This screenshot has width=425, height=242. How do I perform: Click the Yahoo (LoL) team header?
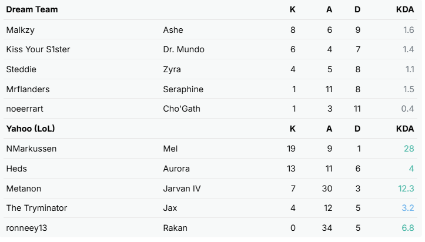pos(31,129)
